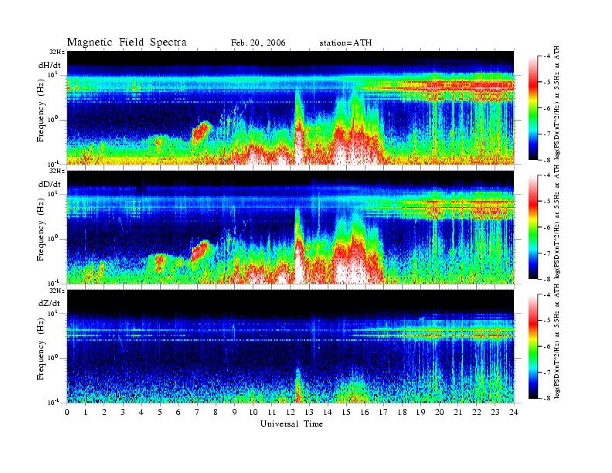
Task: Click the "Universal Time" axis title
Action: [291, 424]
